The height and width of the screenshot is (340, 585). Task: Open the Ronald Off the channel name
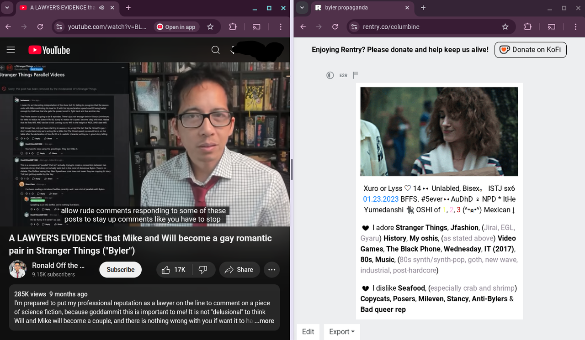click(58, 265)
